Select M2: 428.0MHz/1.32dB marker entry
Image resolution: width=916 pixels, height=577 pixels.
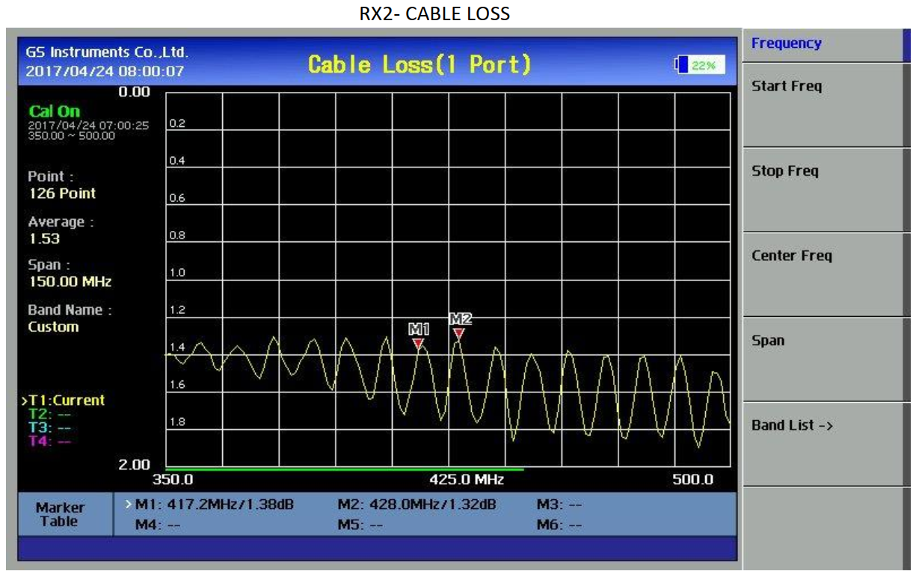tap(416, 505)
